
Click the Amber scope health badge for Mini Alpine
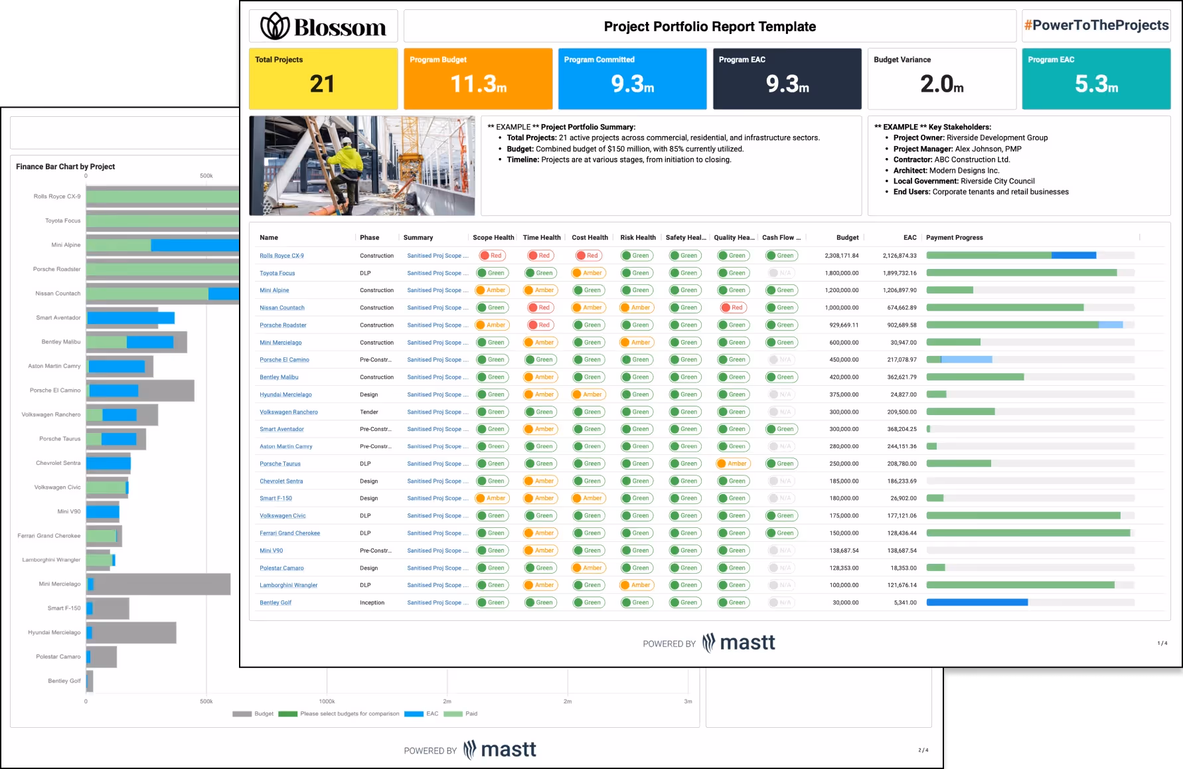point(492,290)
